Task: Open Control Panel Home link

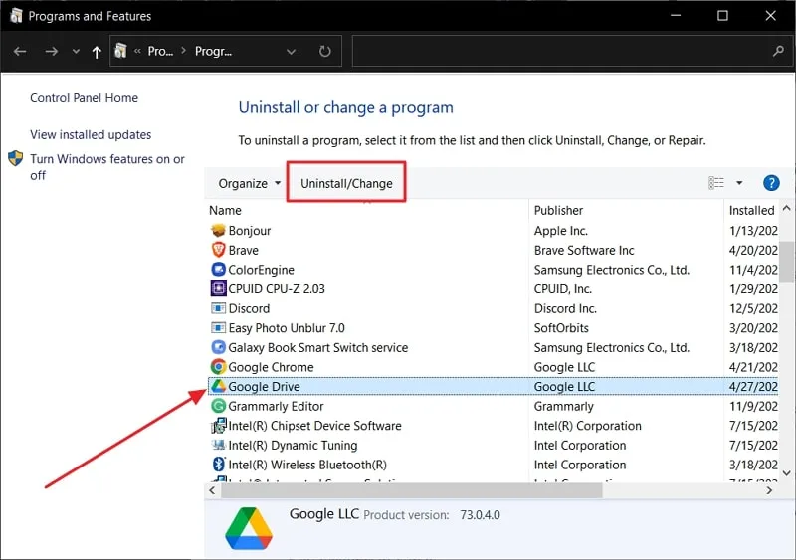Action: (84, 98)
